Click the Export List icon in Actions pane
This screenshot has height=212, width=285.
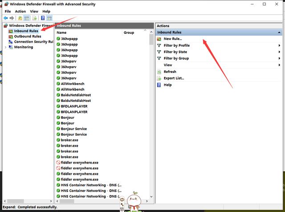point(159,78)
